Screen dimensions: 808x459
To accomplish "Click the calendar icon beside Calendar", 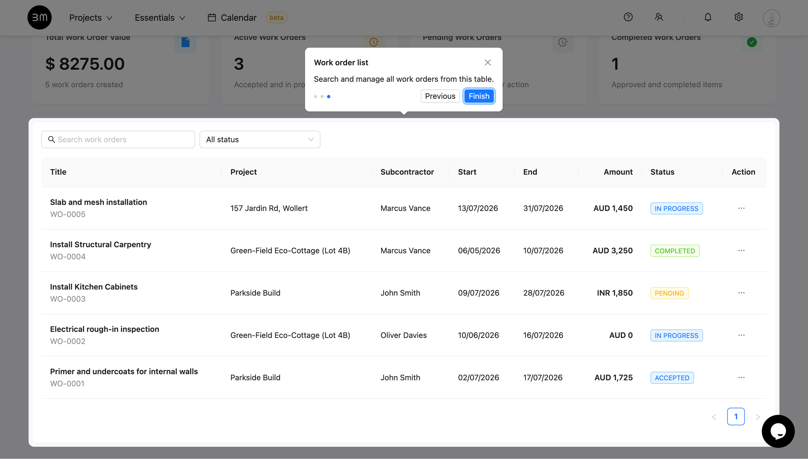I will (212, 17).
